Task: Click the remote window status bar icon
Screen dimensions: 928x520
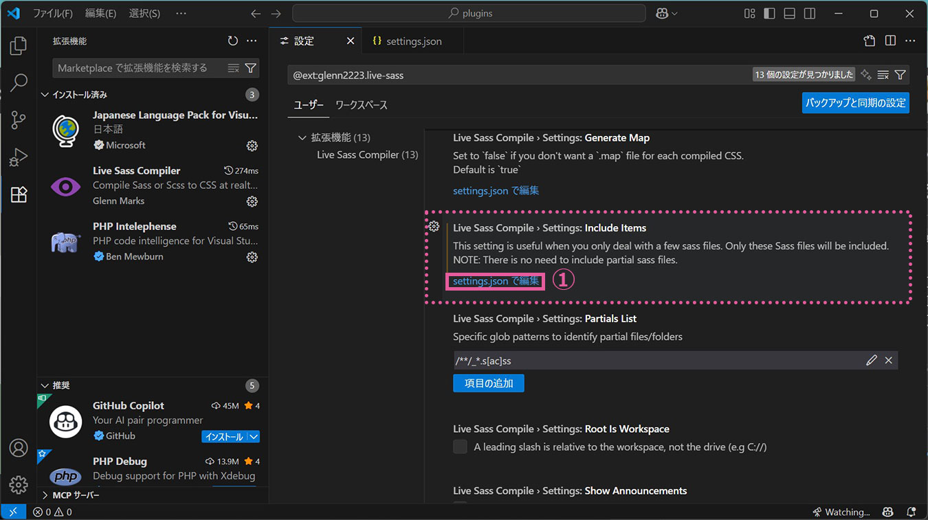Action: (13, 512)
